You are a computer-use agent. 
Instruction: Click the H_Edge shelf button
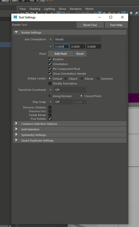pyautogui.click(x=41, y=1)
